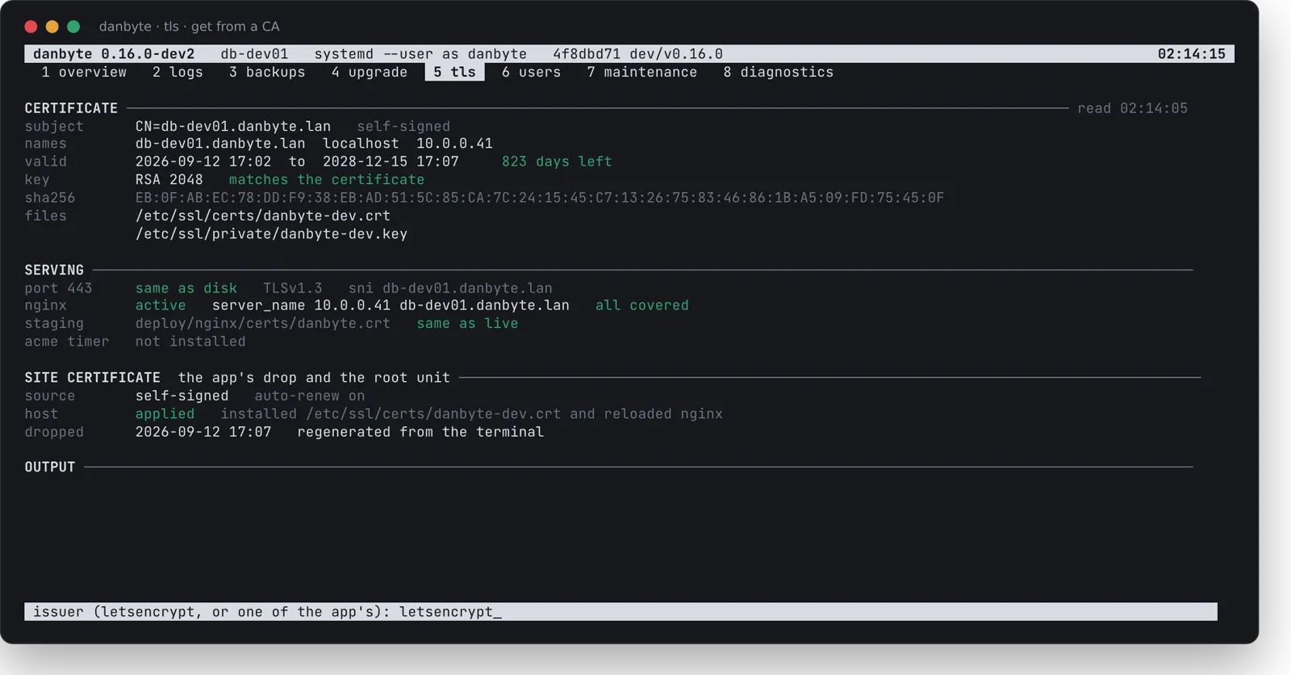Click the nginx 'active' status
Viewport: 1291px width, 675px height.
[161, 305]
